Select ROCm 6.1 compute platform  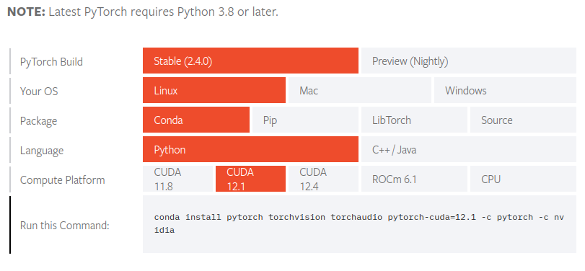414,179
